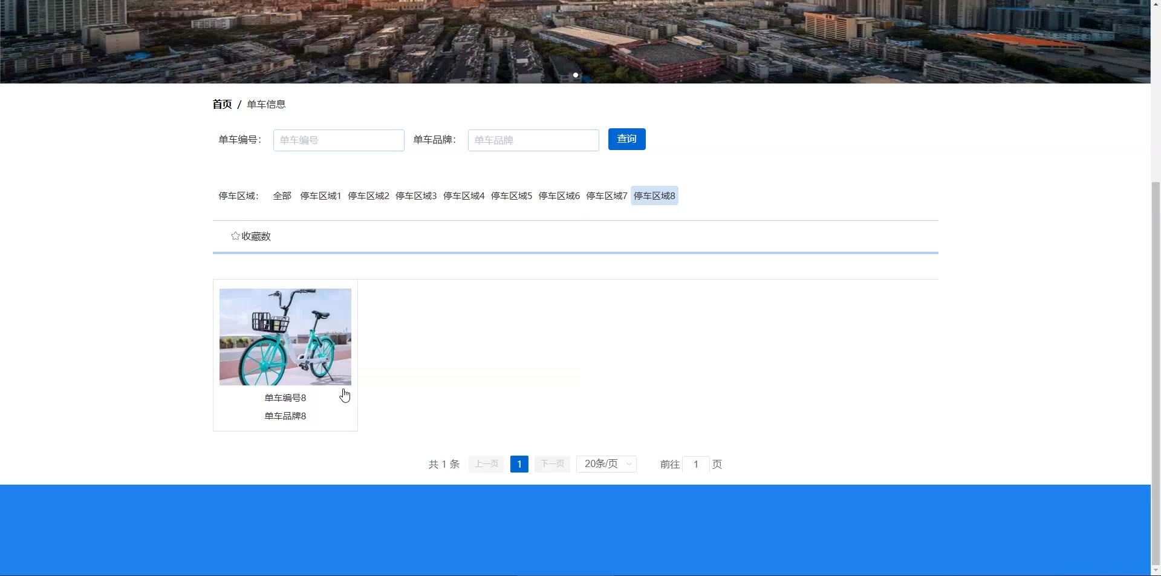The width and height of the screenshot is (1161, 576).
Task: Select 停车区域2 filter
Action: coord(368,196)
